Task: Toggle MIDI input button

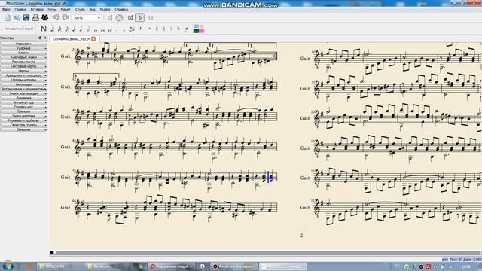Action: coord(119,18)
